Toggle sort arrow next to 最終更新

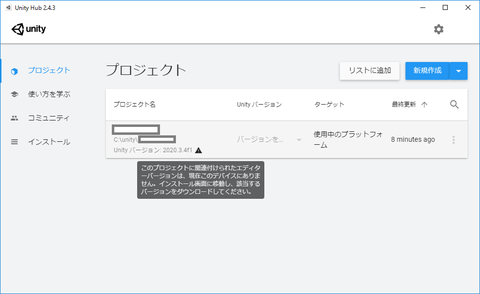(x=424, y=105)
